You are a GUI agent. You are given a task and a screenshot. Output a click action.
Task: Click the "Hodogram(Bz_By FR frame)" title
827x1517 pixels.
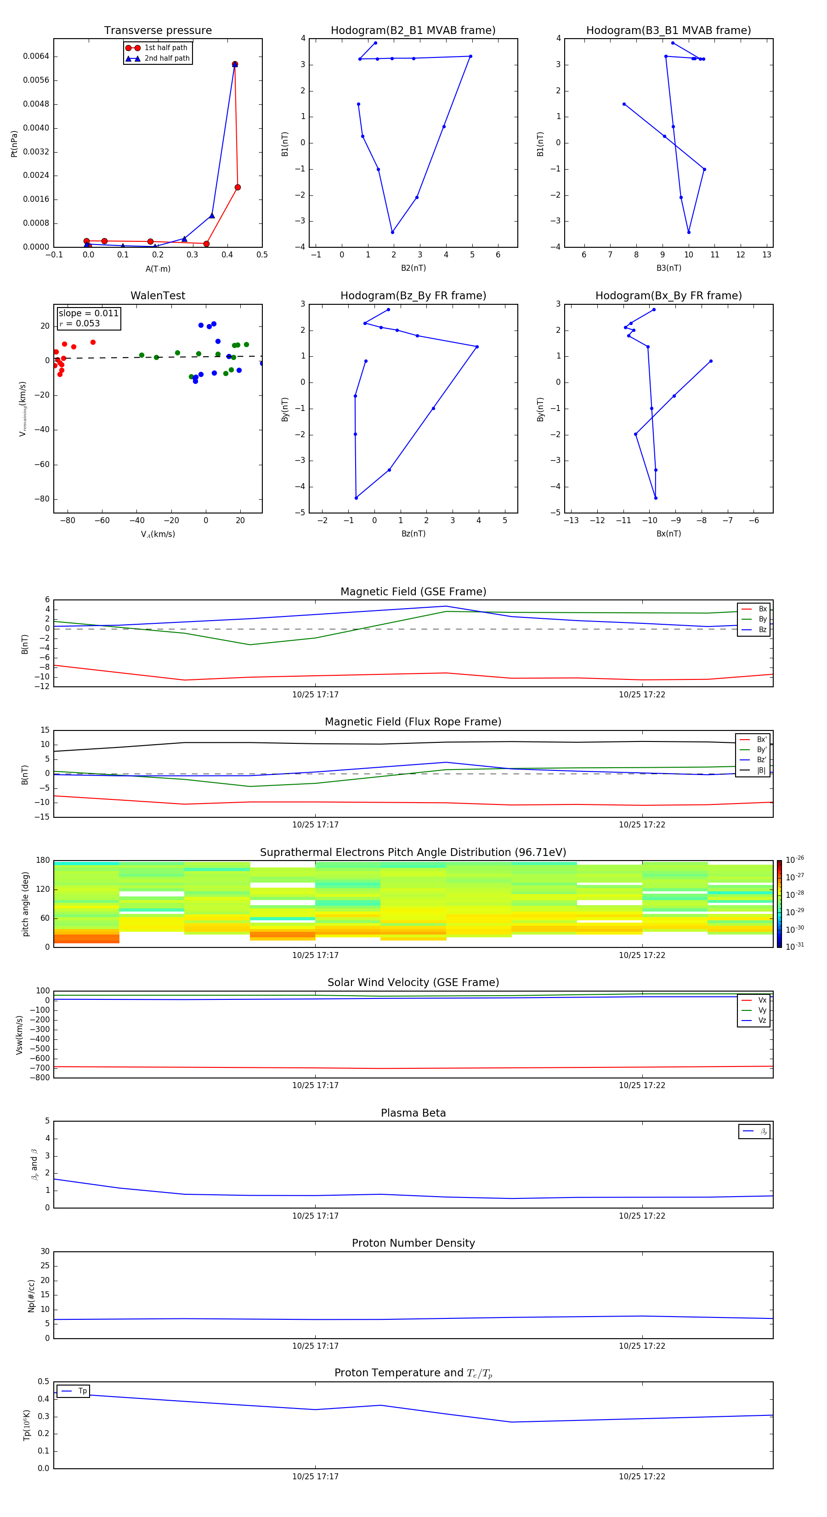413,296
